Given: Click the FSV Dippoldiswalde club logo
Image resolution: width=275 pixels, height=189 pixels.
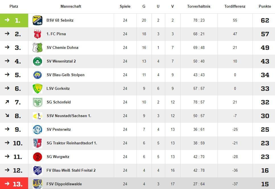Looking at the screenshot, I should [x=37, y=184].
